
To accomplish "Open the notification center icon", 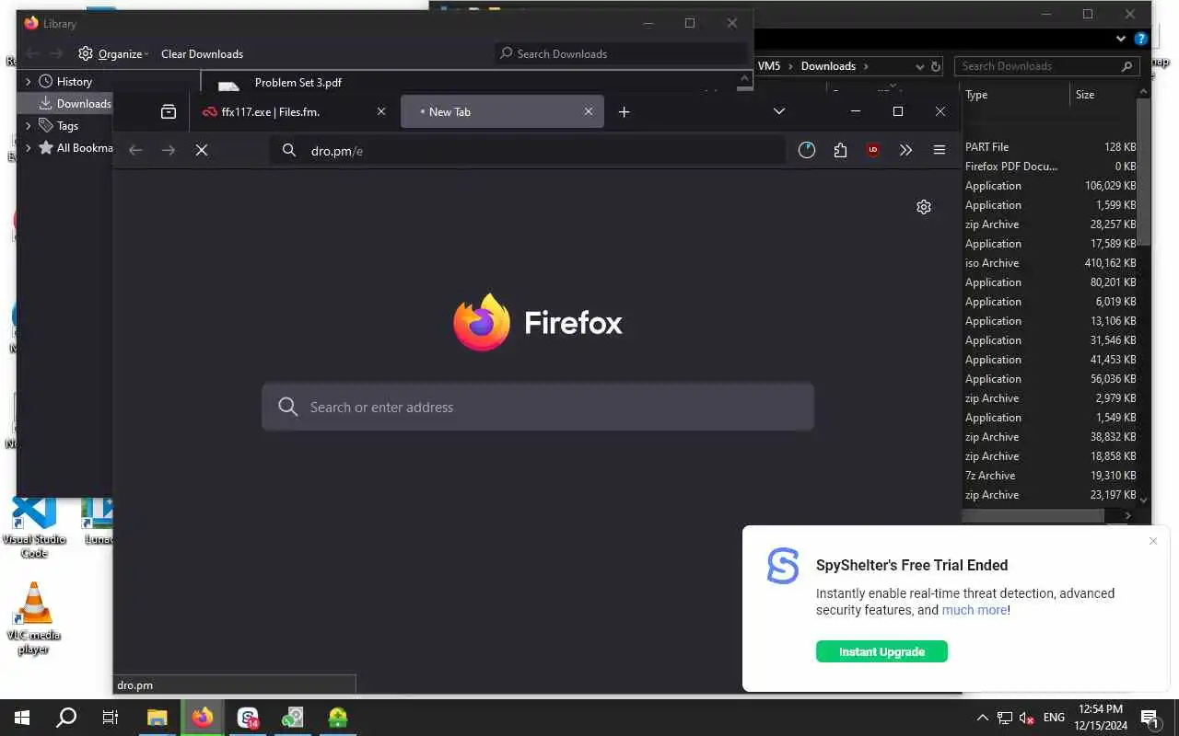I will coord(1150,718).
